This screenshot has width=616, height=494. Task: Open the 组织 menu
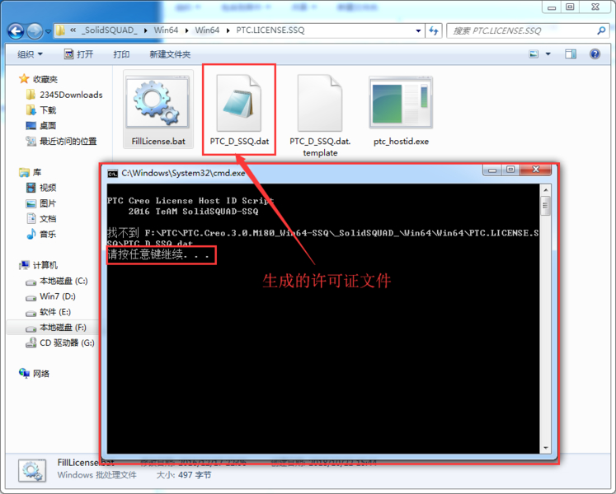30,54
